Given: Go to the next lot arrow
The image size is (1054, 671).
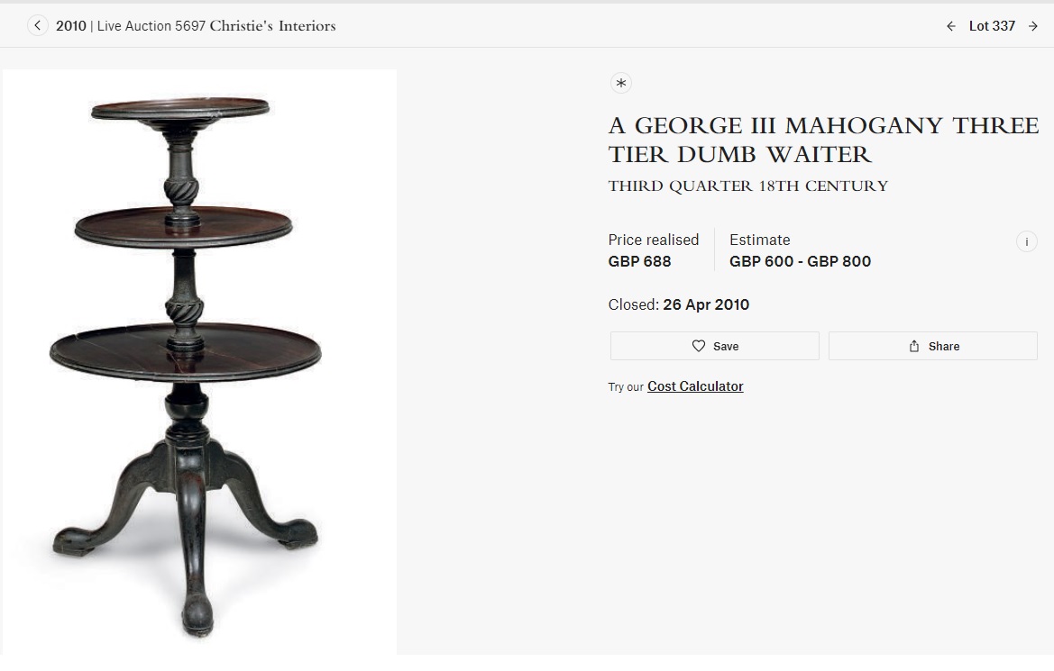Looking at the screenshot, I should coord(1033,26).
